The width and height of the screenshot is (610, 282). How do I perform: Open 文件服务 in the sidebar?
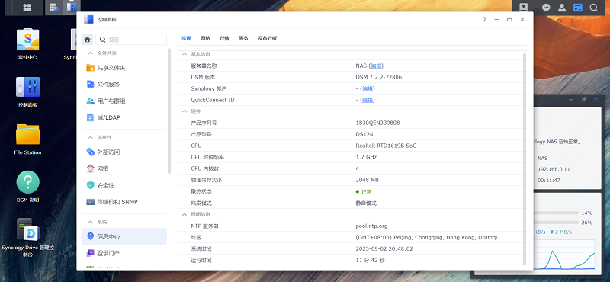coord(124,84)
